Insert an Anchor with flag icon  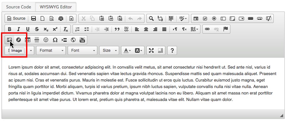[x=225, y=29]
